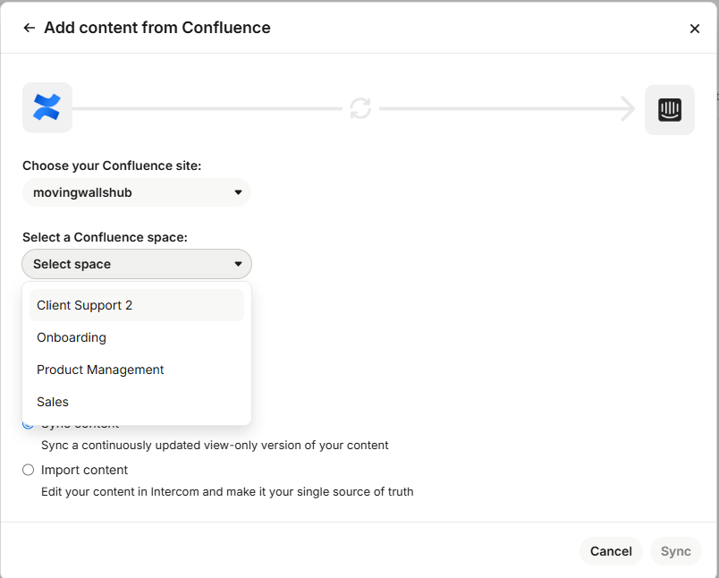Click the Select space caret arrow
719x578 pixels.
[x=238, y=264]
